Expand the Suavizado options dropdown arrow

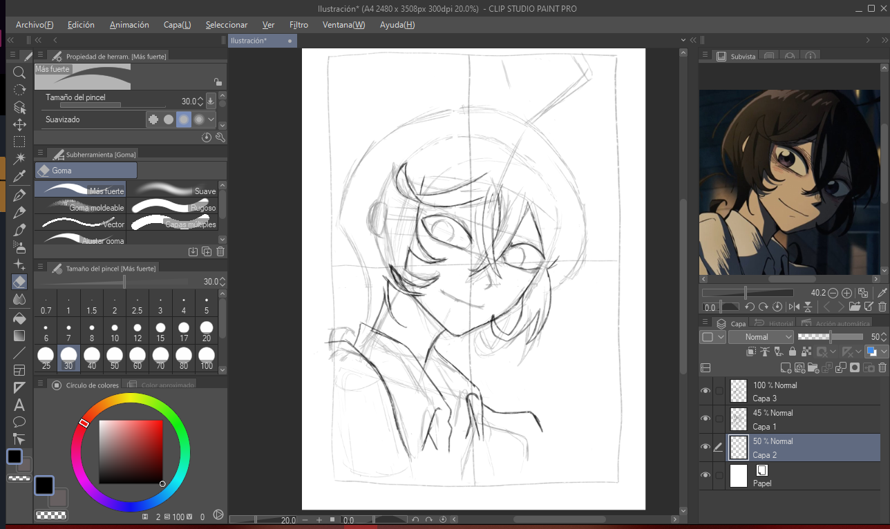click(211, 119)
